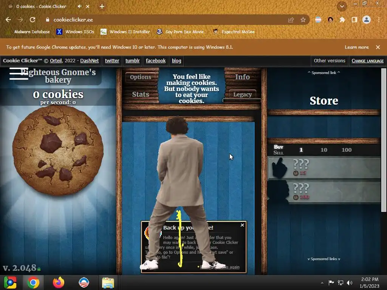387x290 pixels.
Task: Open the blog link
Action: 176,61
